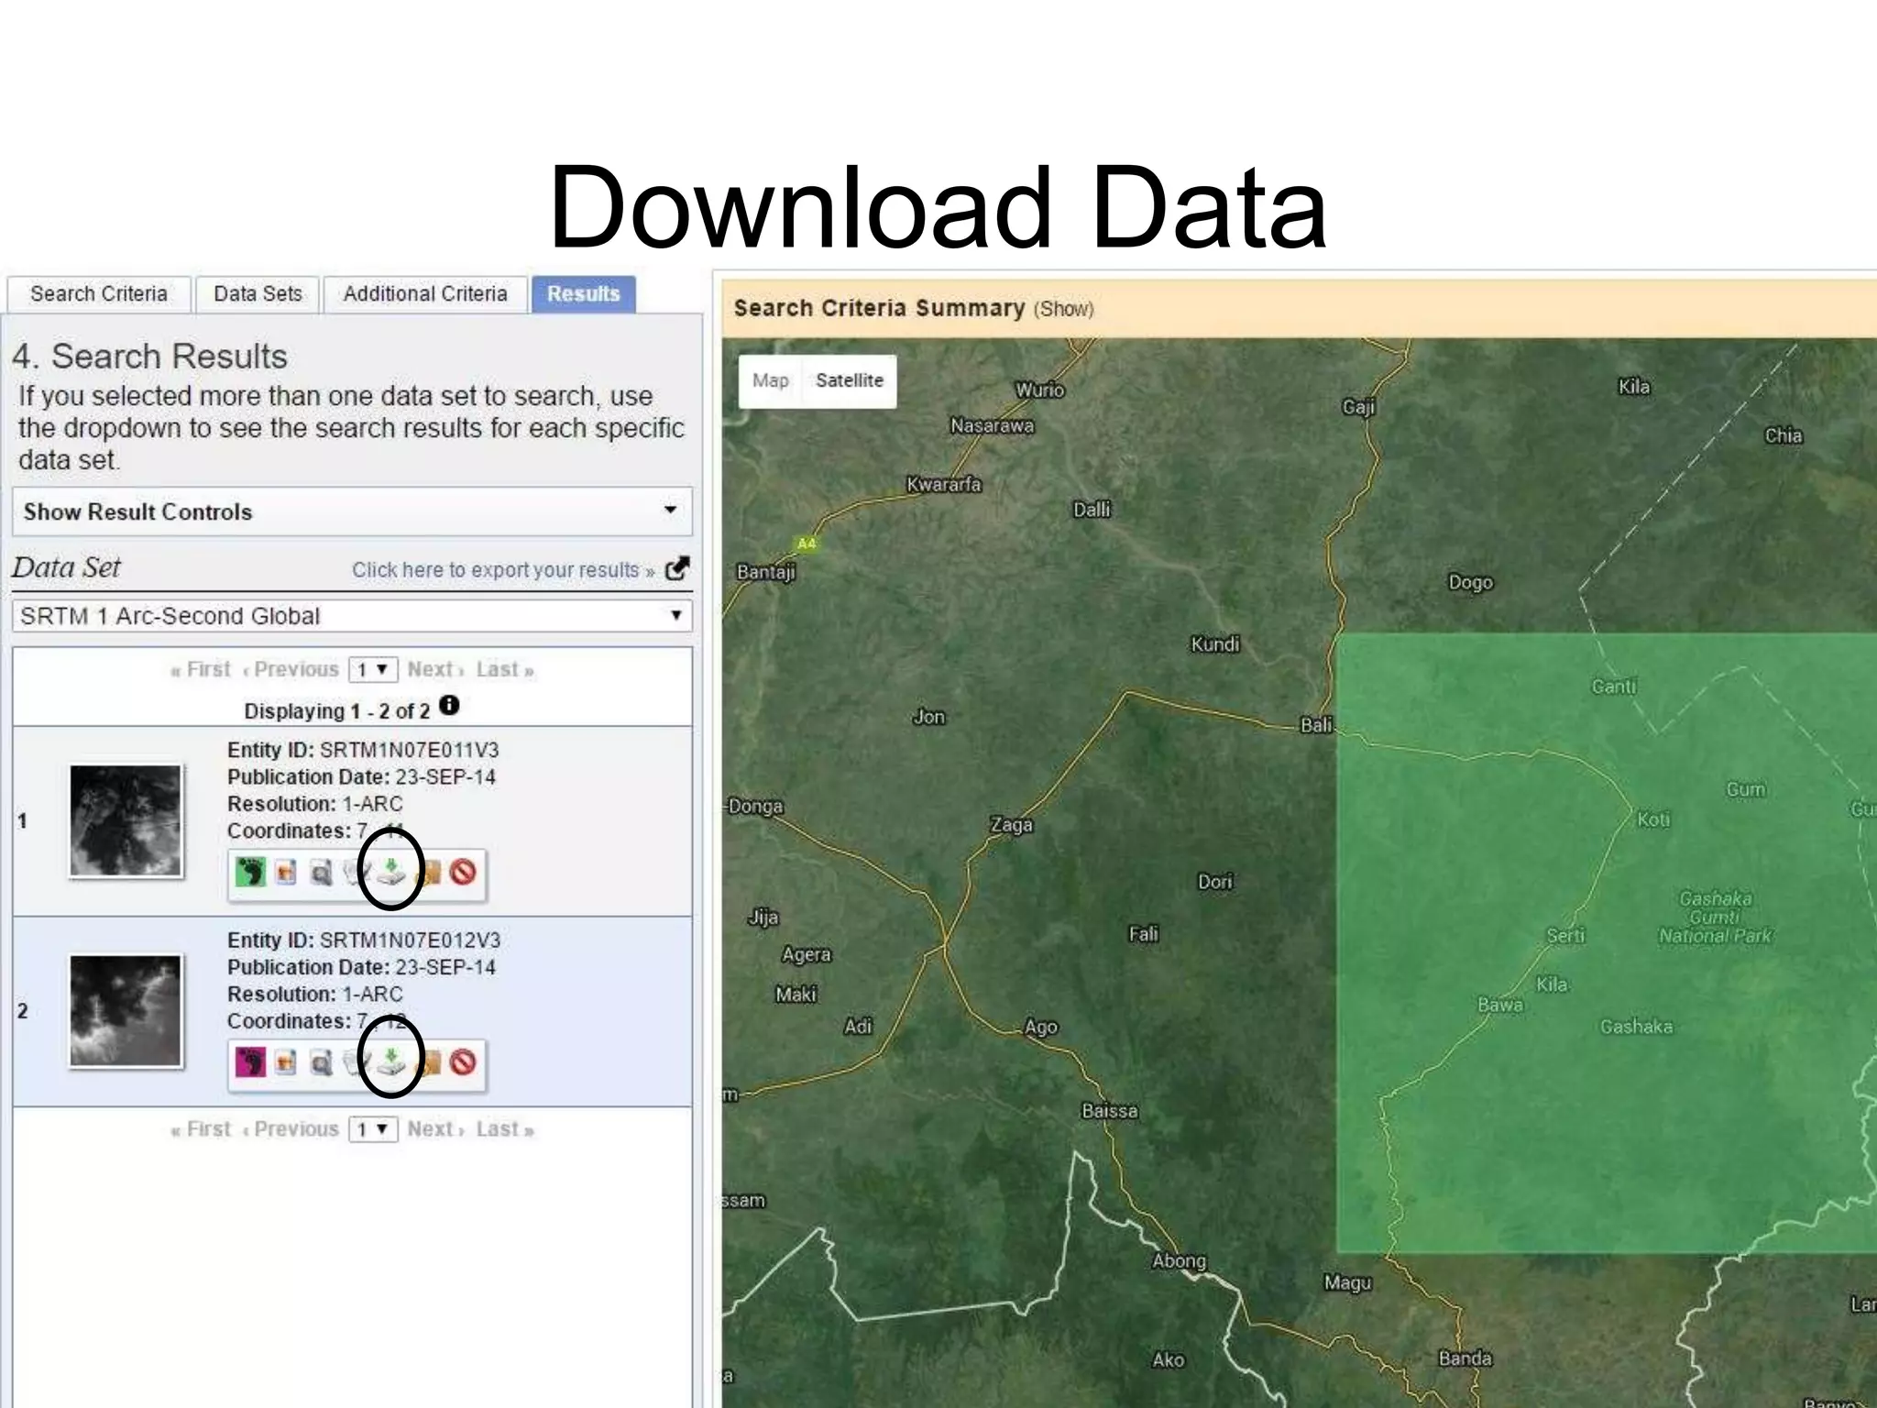Click the Bantaji label on map
Screen dimensions: 1877x1408
coord(766,572)
